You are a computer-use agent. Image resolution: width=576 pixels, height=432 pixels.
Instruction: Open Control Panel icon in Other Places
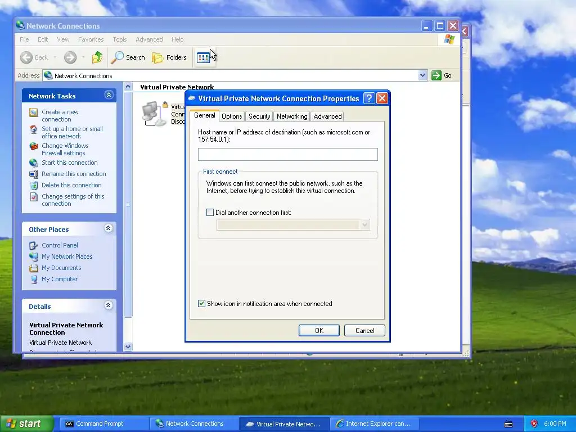coord(33,245)
